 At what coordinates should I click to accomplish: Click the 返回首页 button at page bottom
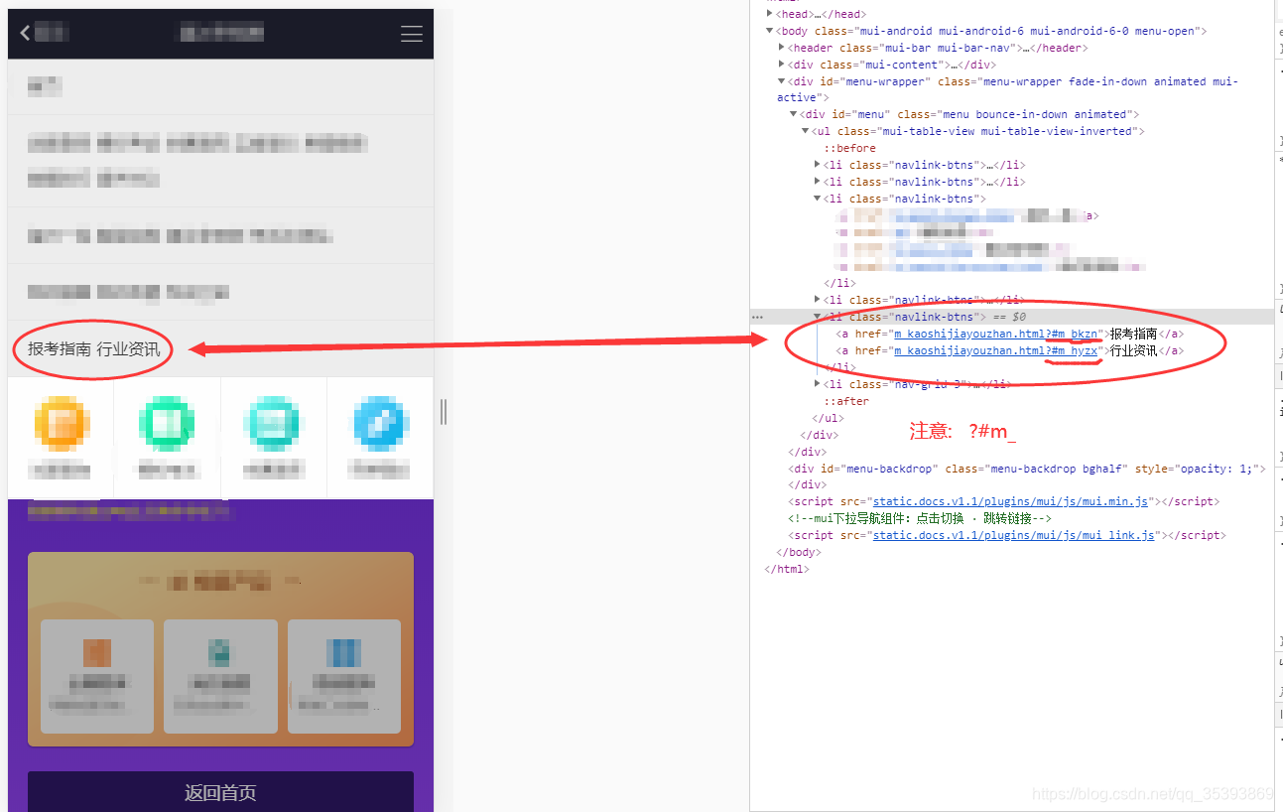(220, 792)
